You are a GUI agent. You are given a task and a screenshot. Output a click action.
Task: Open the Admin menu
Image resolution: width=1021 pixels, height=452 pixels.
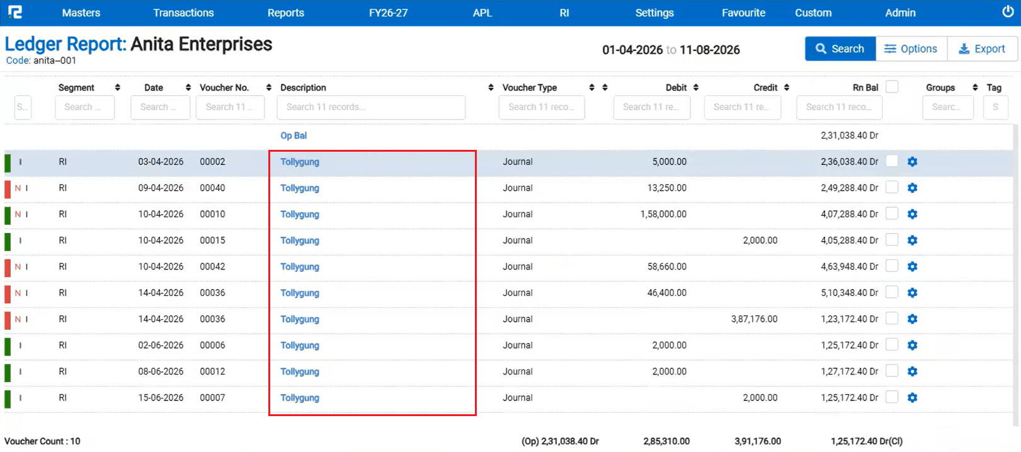(x=900, y=13)
